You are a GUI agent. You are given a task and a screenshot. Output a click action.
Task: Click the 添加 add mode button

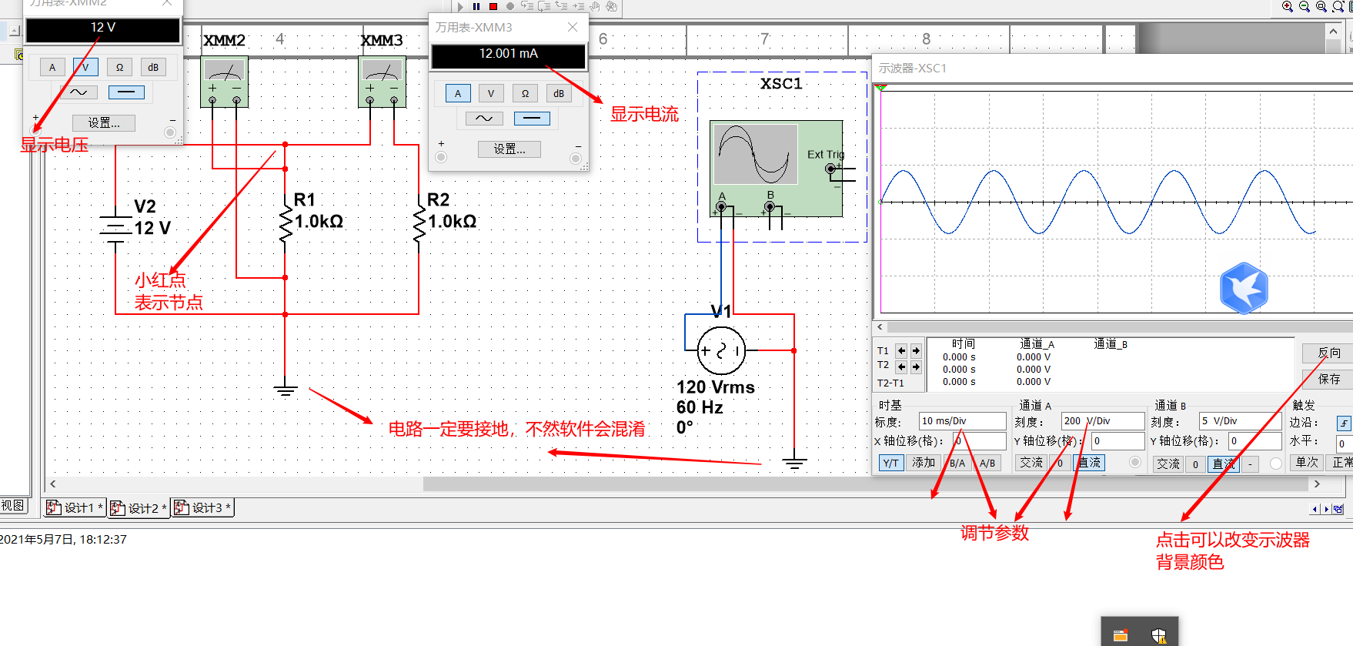tap(924, 463)
